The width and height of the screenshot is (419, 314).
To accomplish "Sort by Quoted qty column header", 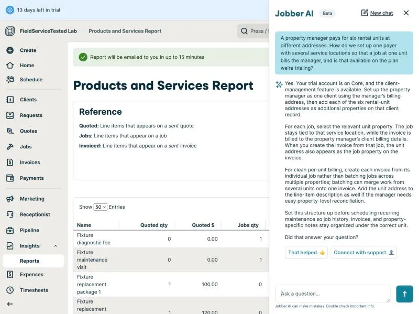I will [154, 225].
